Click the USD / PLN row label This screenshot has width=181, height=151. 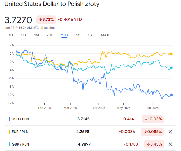coord(20,119)
